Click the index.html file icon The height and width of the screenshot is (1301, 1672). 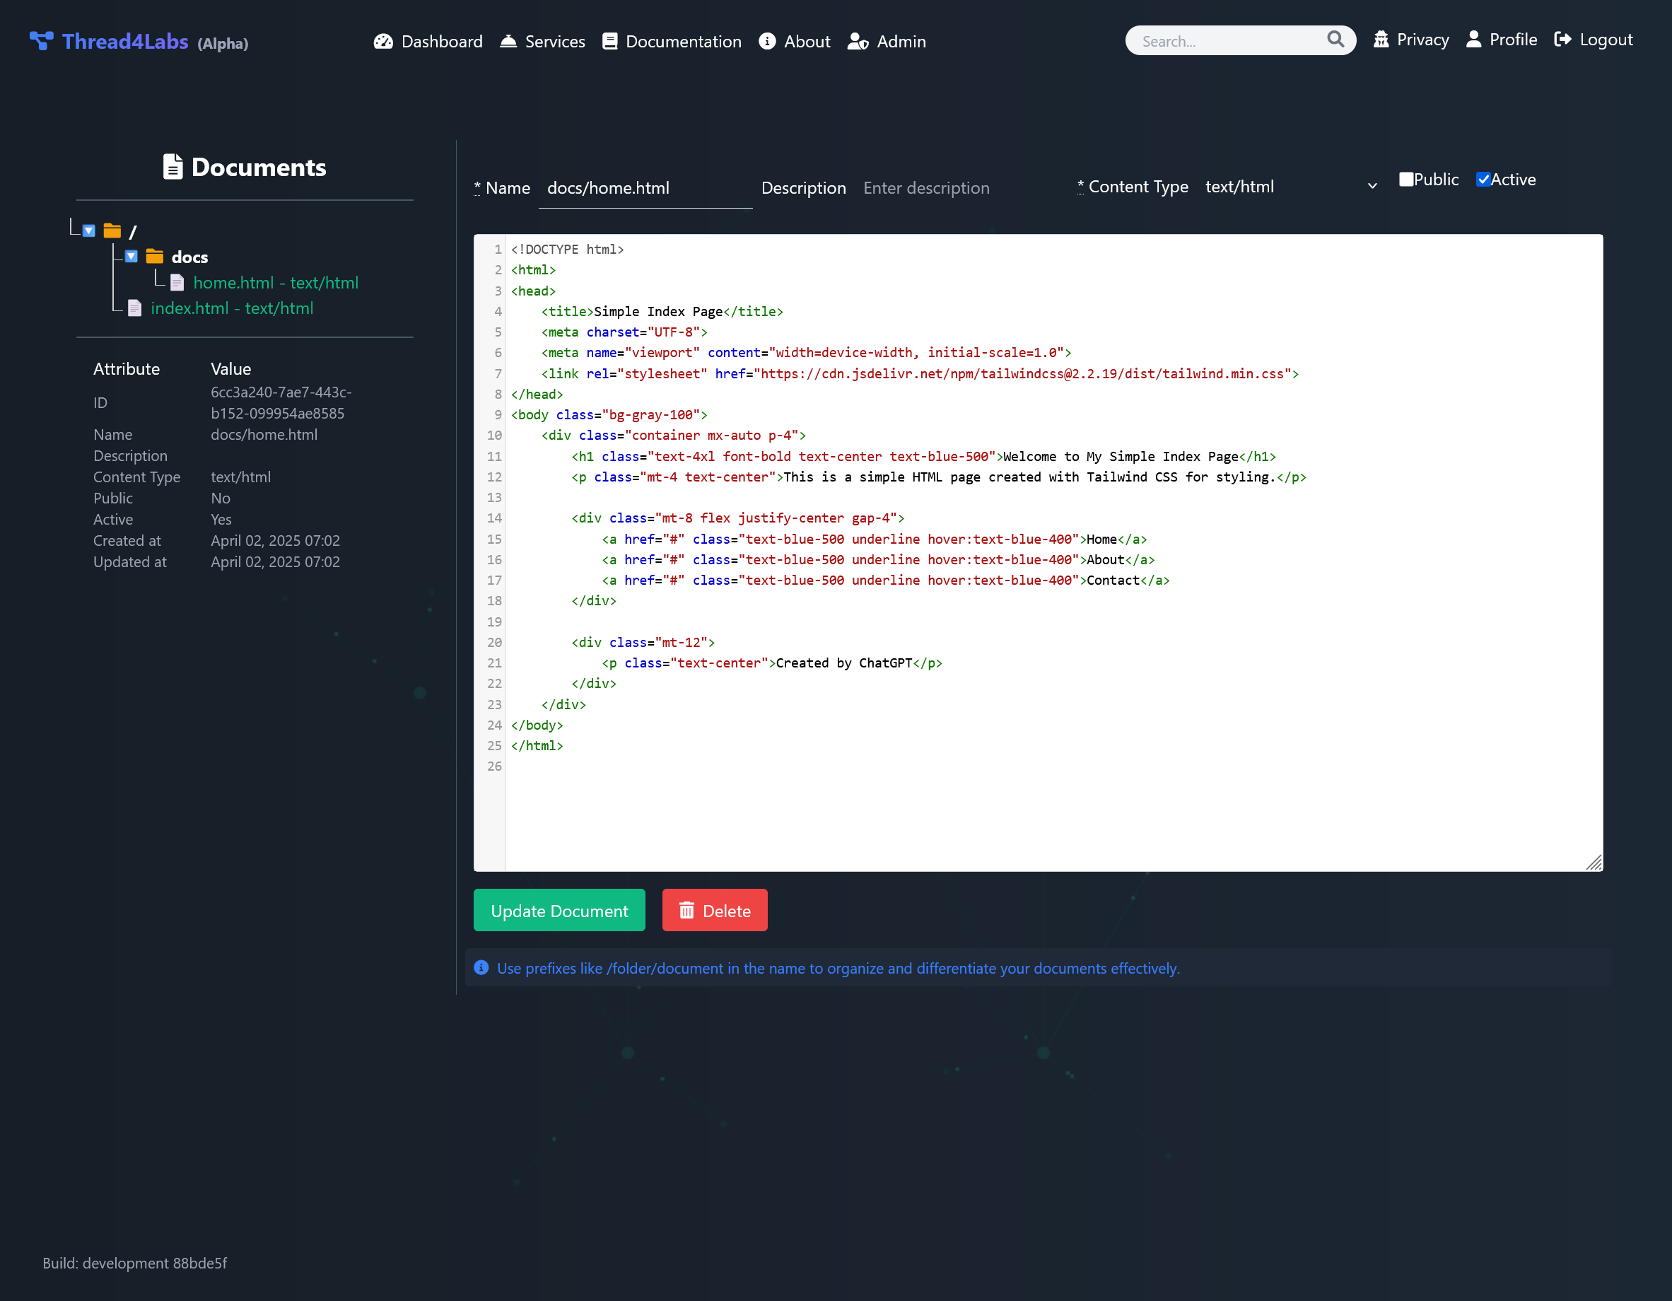135,308
